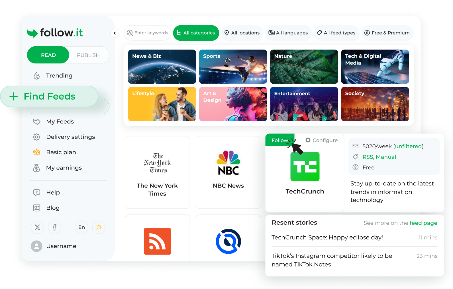Open the Trending section
This screenshot has width=453, height=289.
tap(59, 76)
